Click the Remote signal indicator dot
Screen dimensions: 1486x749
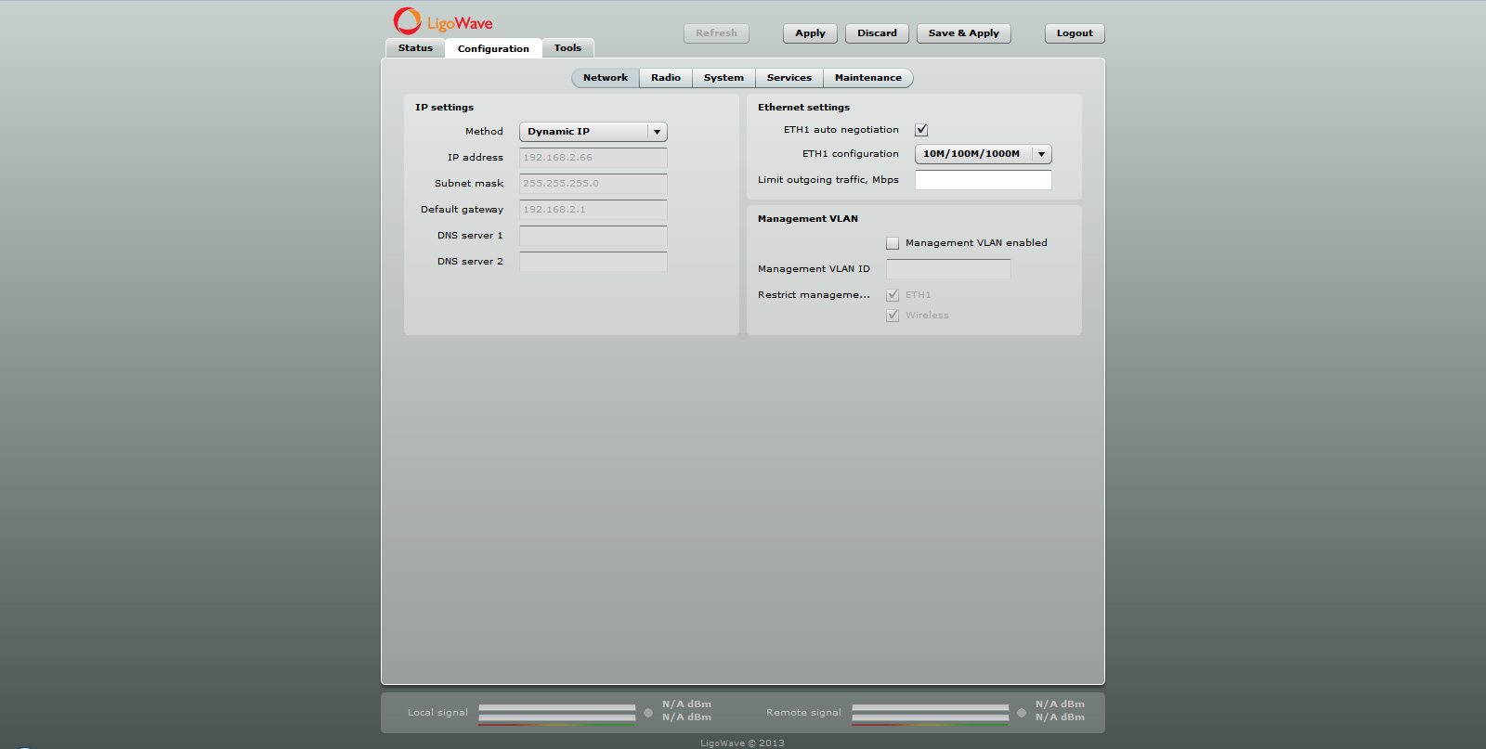pyautogui.click(x=1022, y=713)
